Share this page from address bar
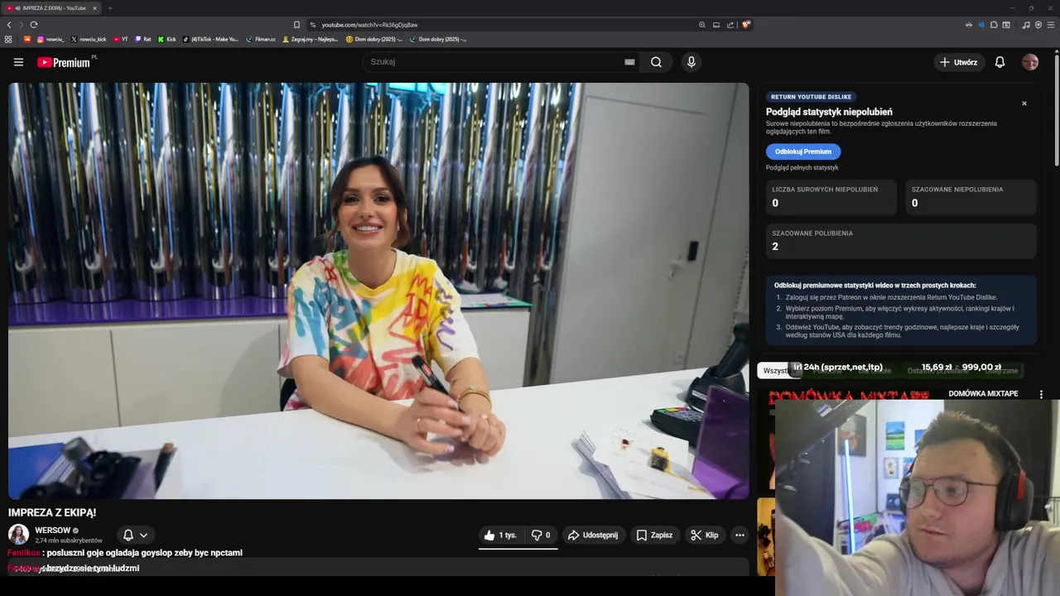 [x=730, y=25]
